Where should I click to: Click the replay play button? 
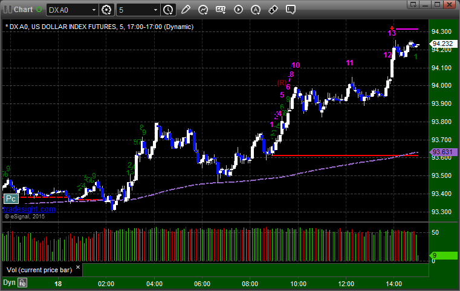(x=238, y=10)
